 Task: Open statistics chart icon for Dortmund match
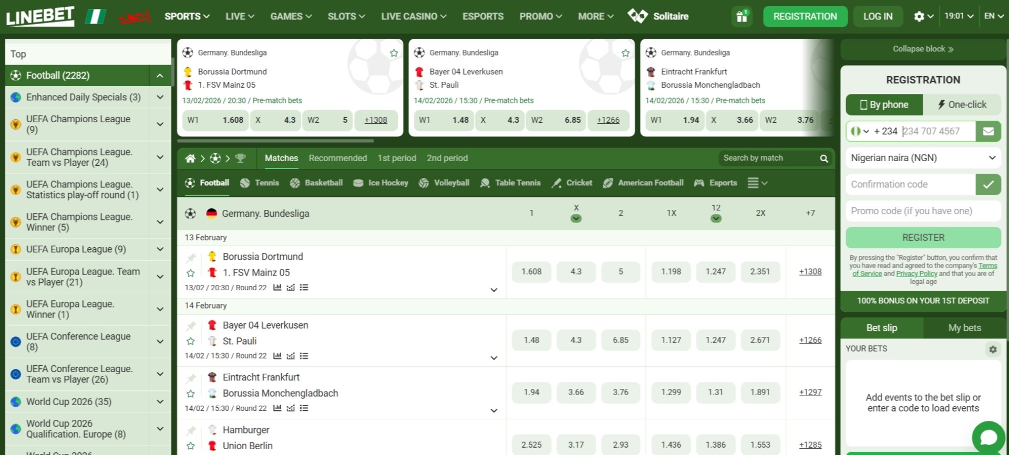tap(277, 288)
